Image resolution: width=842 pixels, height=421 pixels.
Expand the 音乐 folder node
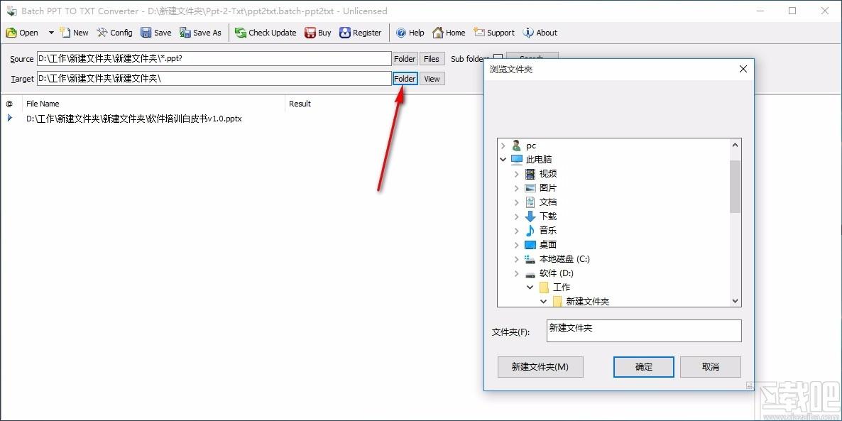[x=517, y=230]
